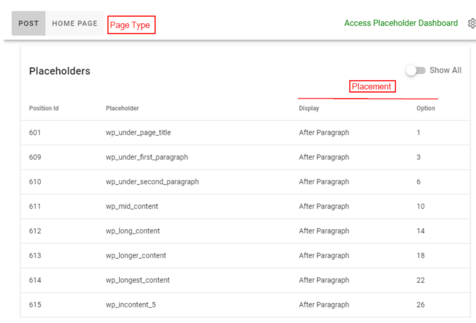Click position ID 611 cell
Image resolution: width=476 pixels, height=323 pixels.
35,206
